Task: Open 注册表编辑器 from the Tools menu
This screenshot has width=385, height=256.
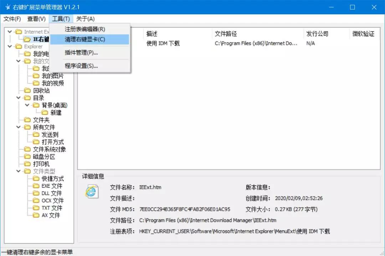Action: 85,29
